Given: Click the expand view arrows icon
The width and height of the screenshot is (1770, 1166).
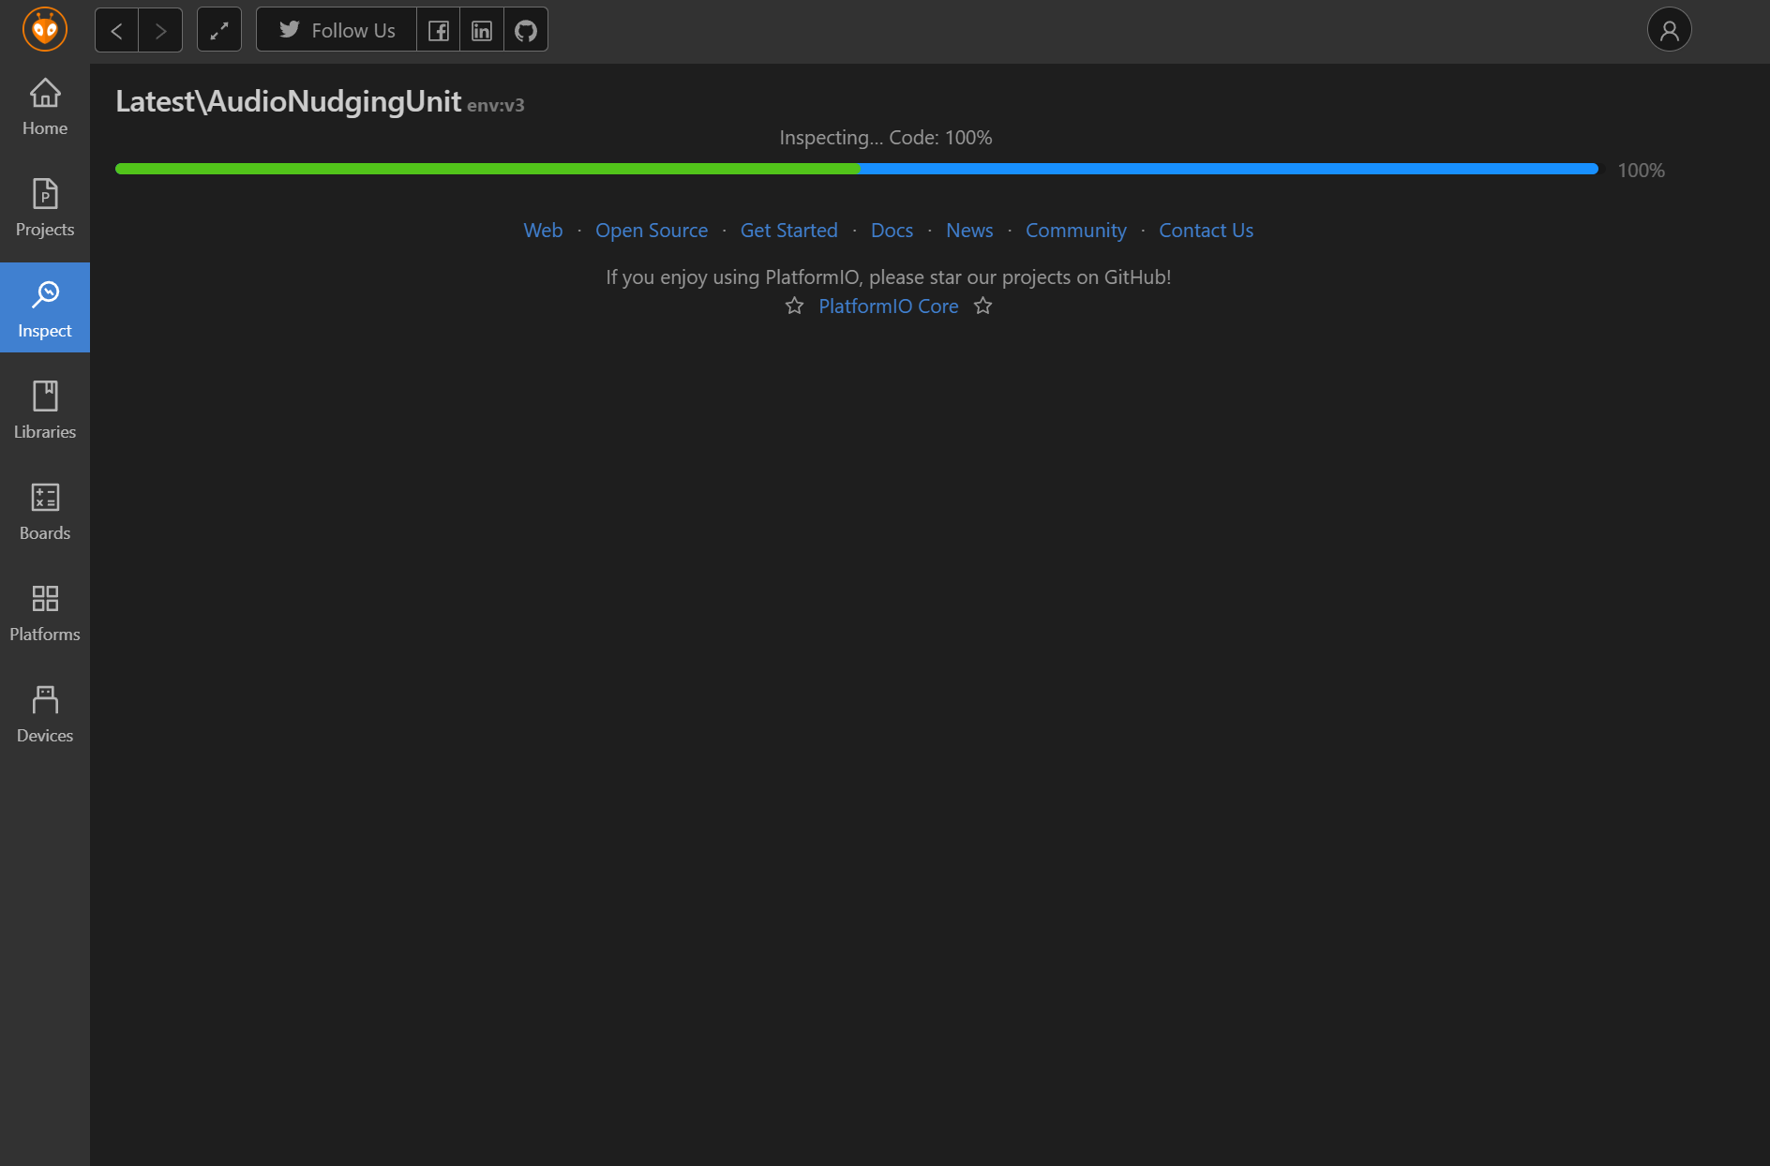Looking at the screenshot, I should [219, 30].
